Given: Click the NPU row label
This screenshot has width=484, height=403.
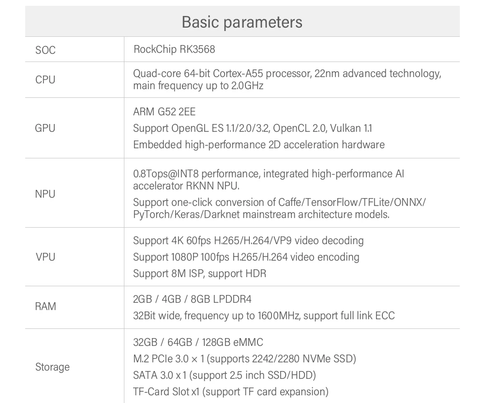Looking at the screenshot, I should pos(45,194).
